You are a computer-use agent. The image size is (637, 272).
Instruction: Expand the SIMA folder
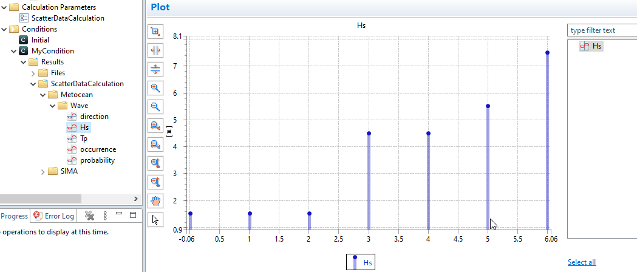click(x=43, y=171)
